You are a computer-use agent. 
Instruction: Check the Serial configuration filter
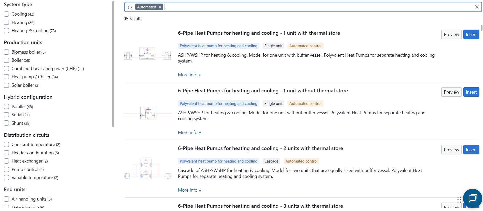coord(6,115)
